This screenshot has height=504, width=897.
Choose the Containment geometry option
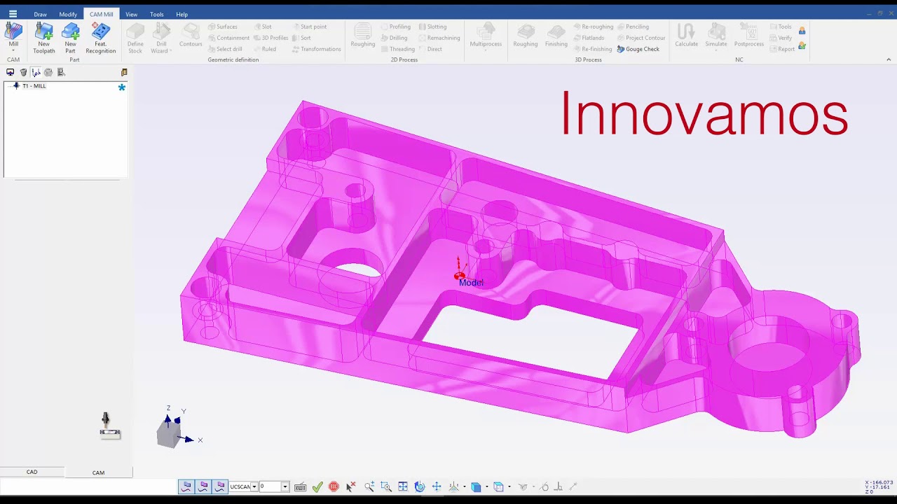tap(228, 38)
